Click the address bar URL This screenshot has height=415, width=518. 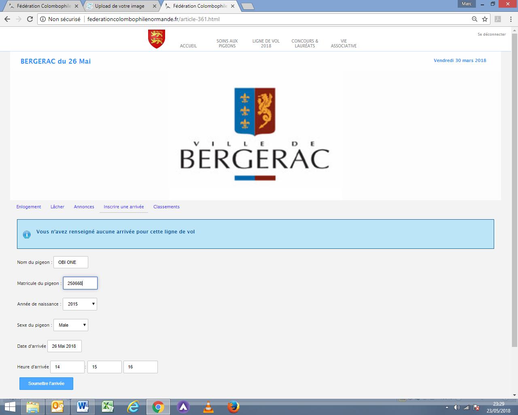[153, 19]
